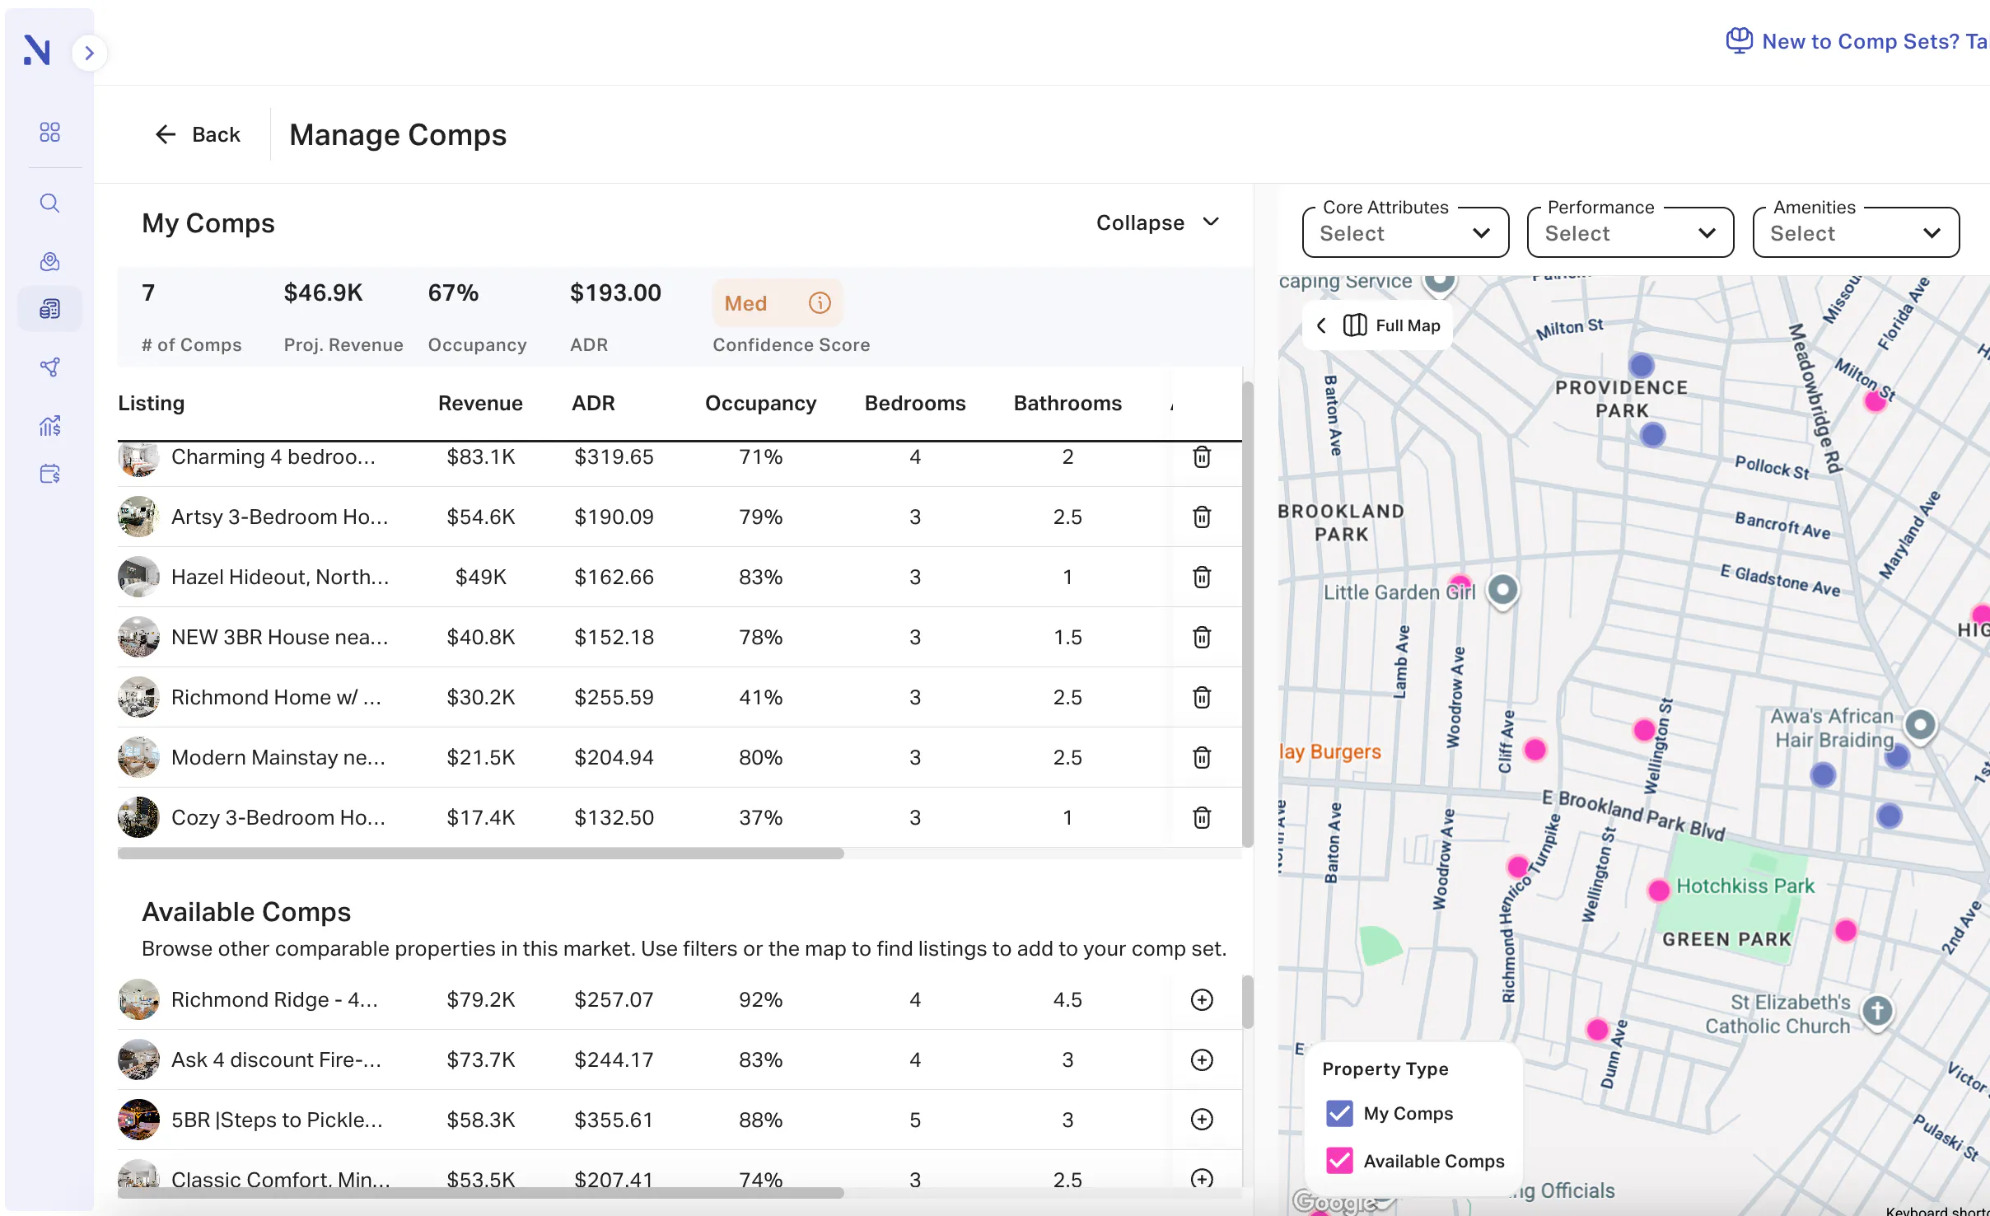Open Hazel Hideout listing thumbnail
1990x1216 pixels.
pyautogui.click(x=138, y=577)
